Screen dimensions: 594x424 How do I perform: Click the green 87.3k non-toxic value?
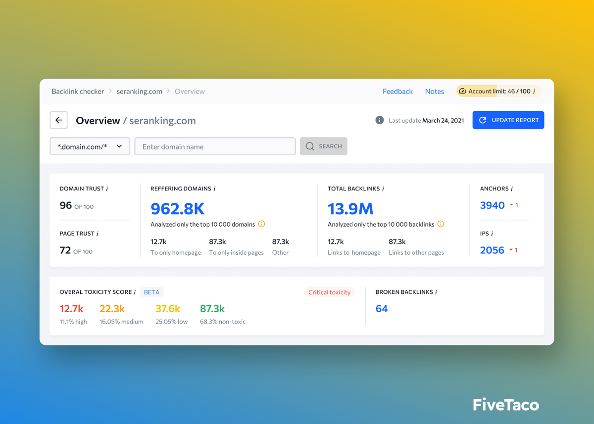point(212,309)
